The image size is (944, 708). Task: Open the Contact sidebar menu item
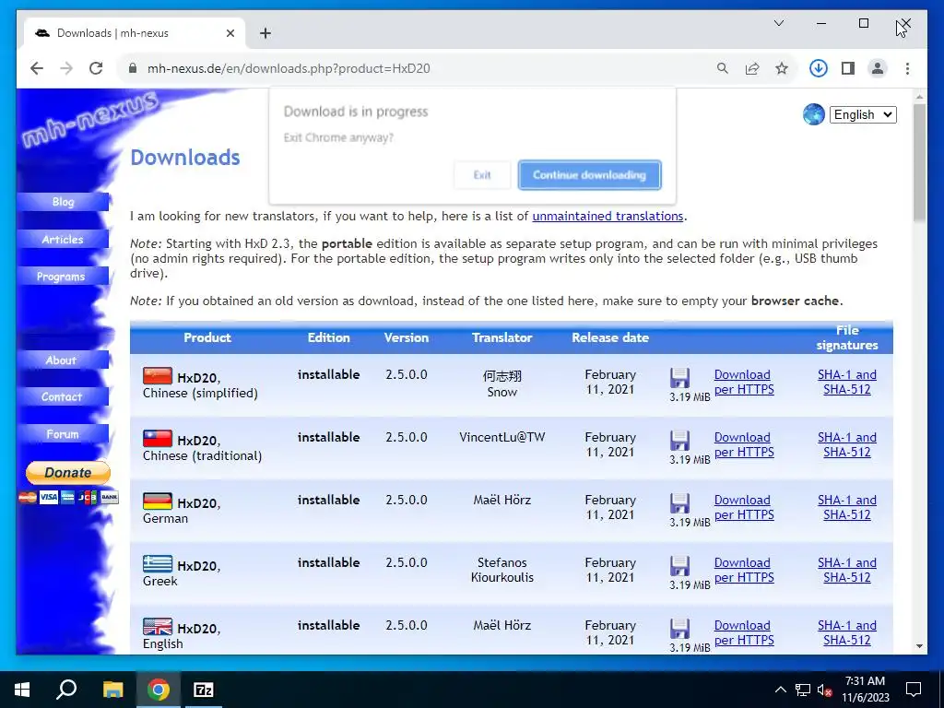(x=64, y=396)
